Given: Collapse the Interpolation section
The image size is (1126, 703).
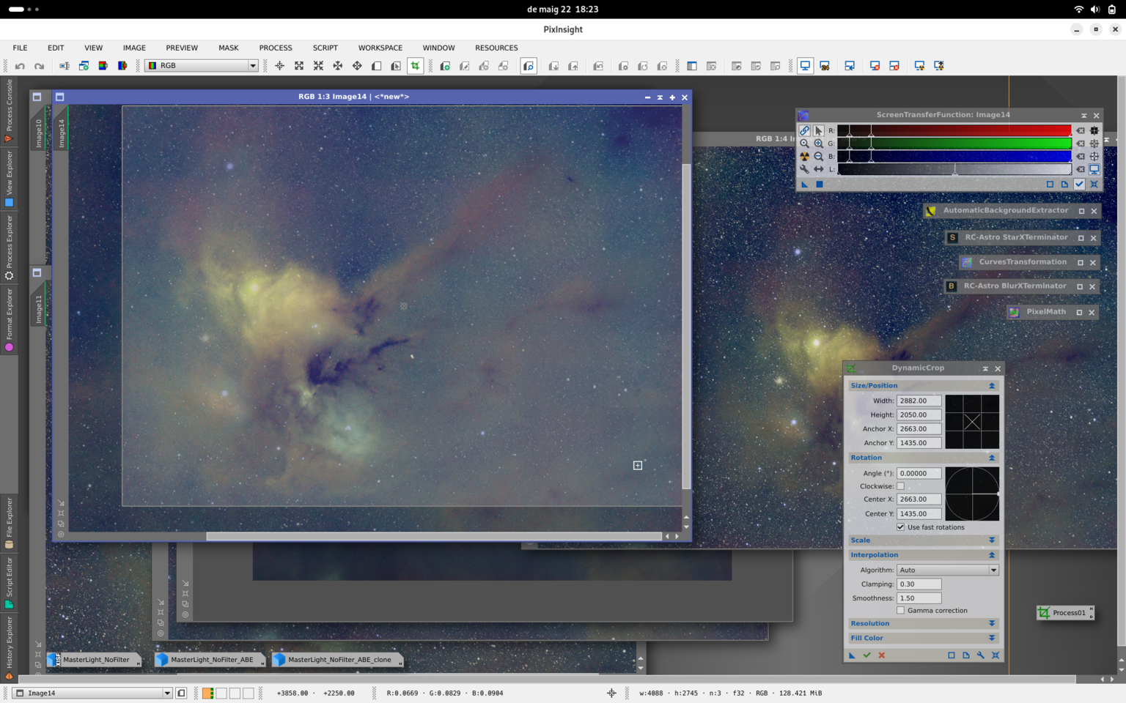Looking at the screenshot, I should 992,555.
